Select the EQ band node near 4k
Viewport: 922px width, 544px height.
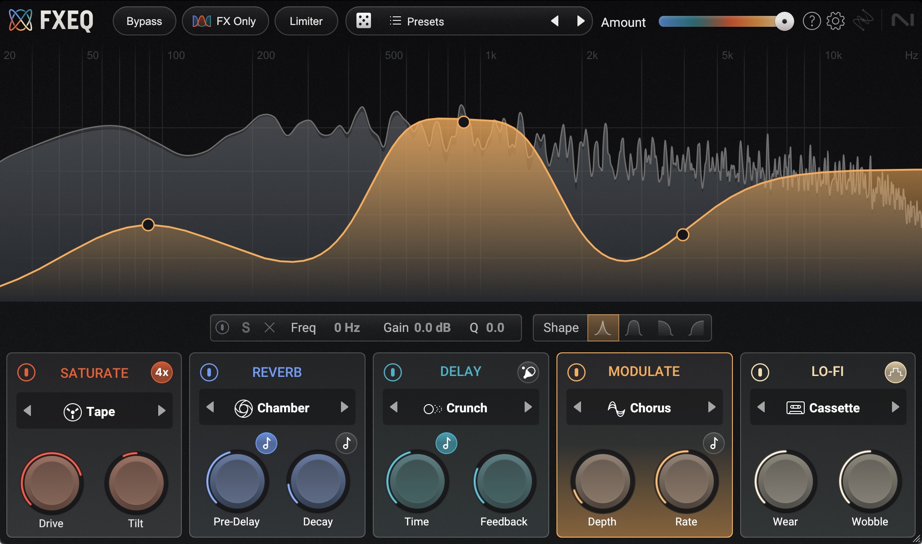[682, 234]
